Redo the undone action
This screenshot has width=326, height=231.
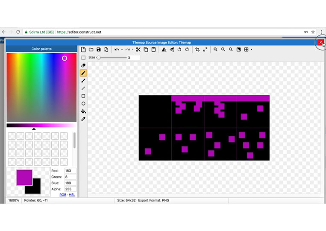(x=127, y=50)
